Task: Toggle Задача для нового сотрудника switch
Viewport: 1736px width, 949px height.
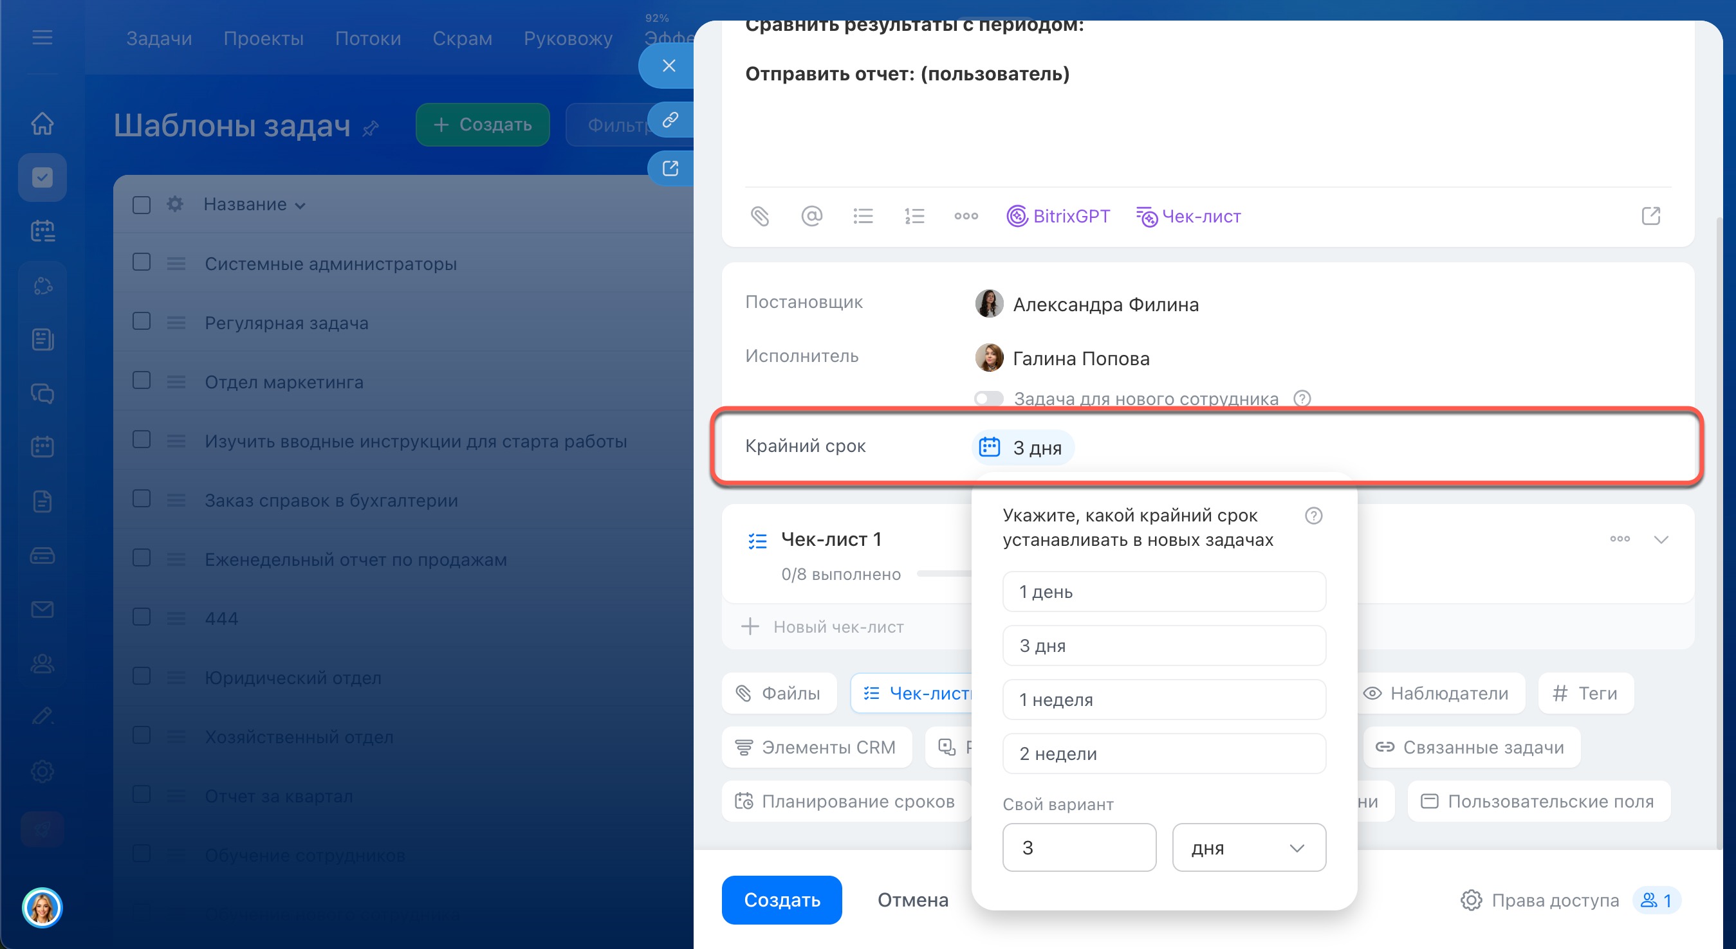Action: 988,398
